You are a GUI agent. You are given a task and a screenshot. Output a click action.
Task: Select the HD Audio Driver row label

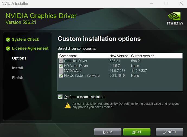76,66
